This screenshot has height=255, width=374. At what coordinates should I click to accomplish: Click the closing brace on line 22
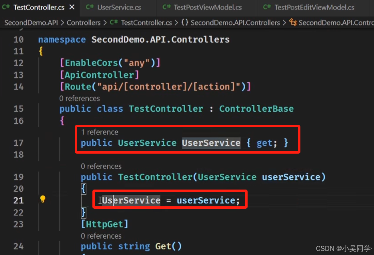(x=84, y=212)
